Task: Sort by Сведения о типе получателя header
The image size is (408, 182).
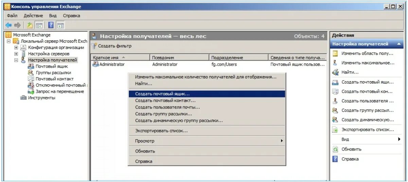Action: pos(298,58)
